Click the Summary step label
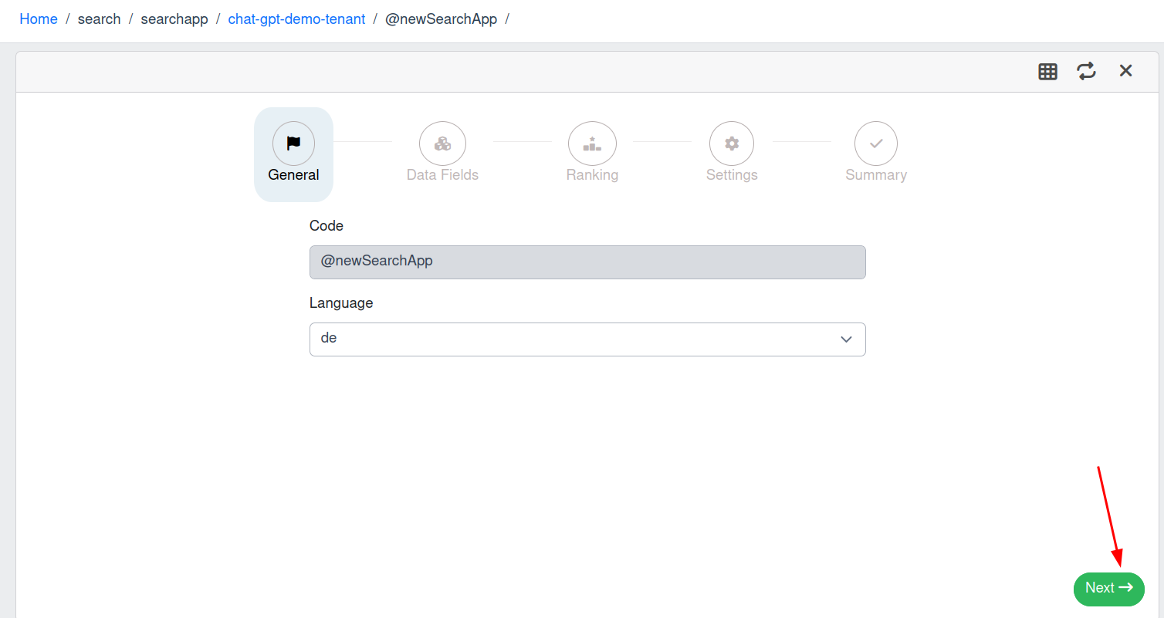The width and height of the screenshot is (1164, 618). click(876, 175)
